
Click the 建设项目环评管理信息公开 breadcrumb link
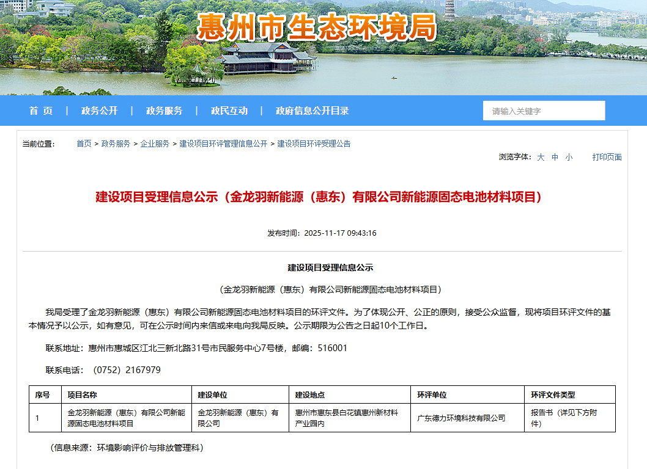223,144
